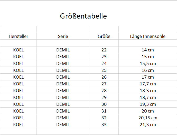The image size is (177, 135).
Task: Click the Größe column header cell
Action: (104, 36)
